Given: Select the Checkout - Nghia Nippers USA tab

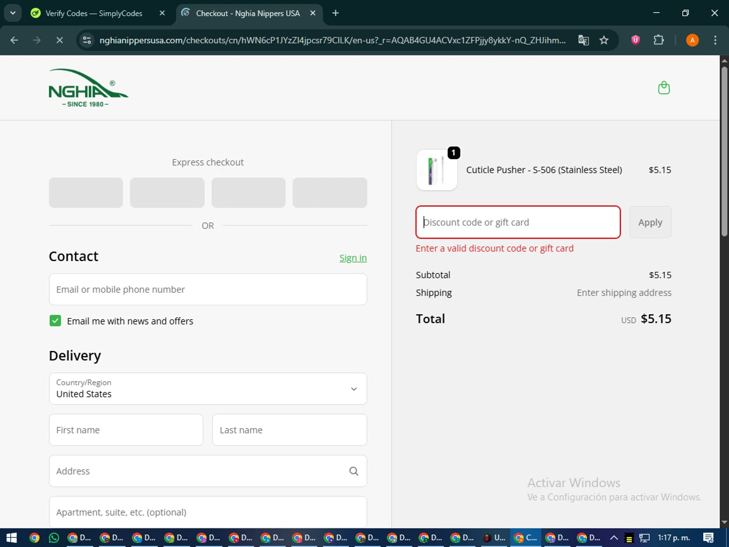Looking at the screenshot, I should click(248, 13).
